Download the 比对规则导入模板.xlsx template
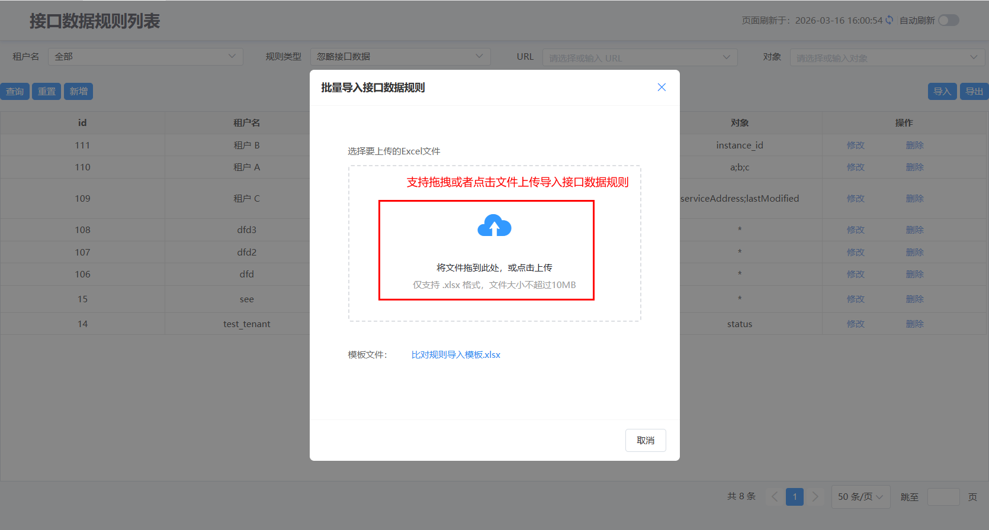Screen dimensions: 989x530 click(455, 355)
